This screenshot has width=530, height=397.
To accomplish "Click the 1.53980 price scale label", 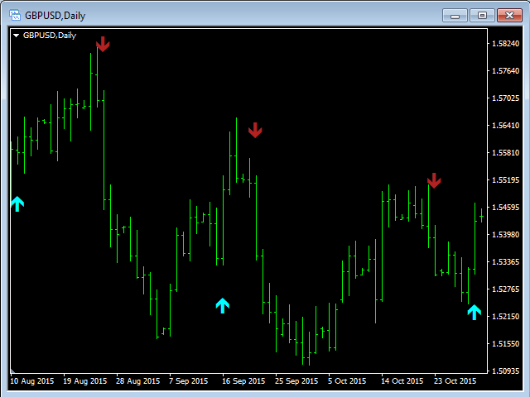I will [x=505, y=235].
